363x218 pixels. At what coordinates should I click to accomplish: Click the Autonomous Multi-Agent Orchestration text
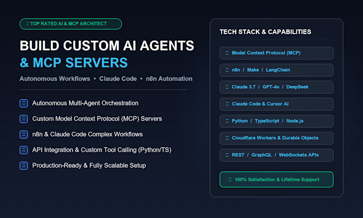pyautogui.click(x=85, y=103)
